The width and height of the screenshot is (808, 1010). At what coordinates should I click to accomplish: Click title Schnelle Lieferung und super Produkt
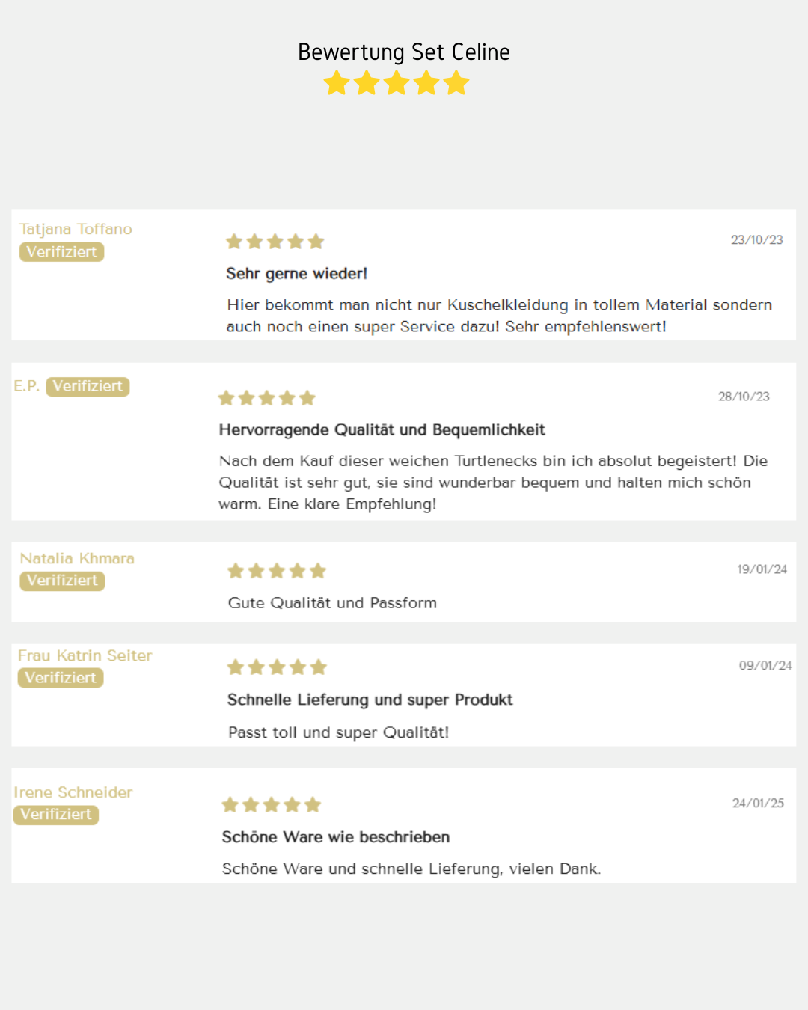point(370,700)
